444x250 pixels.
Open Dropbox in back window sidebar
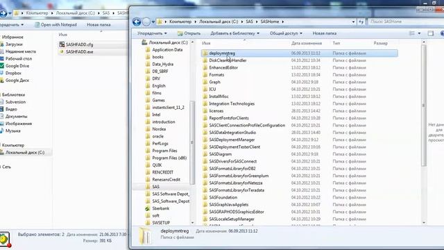coord(13,73)
